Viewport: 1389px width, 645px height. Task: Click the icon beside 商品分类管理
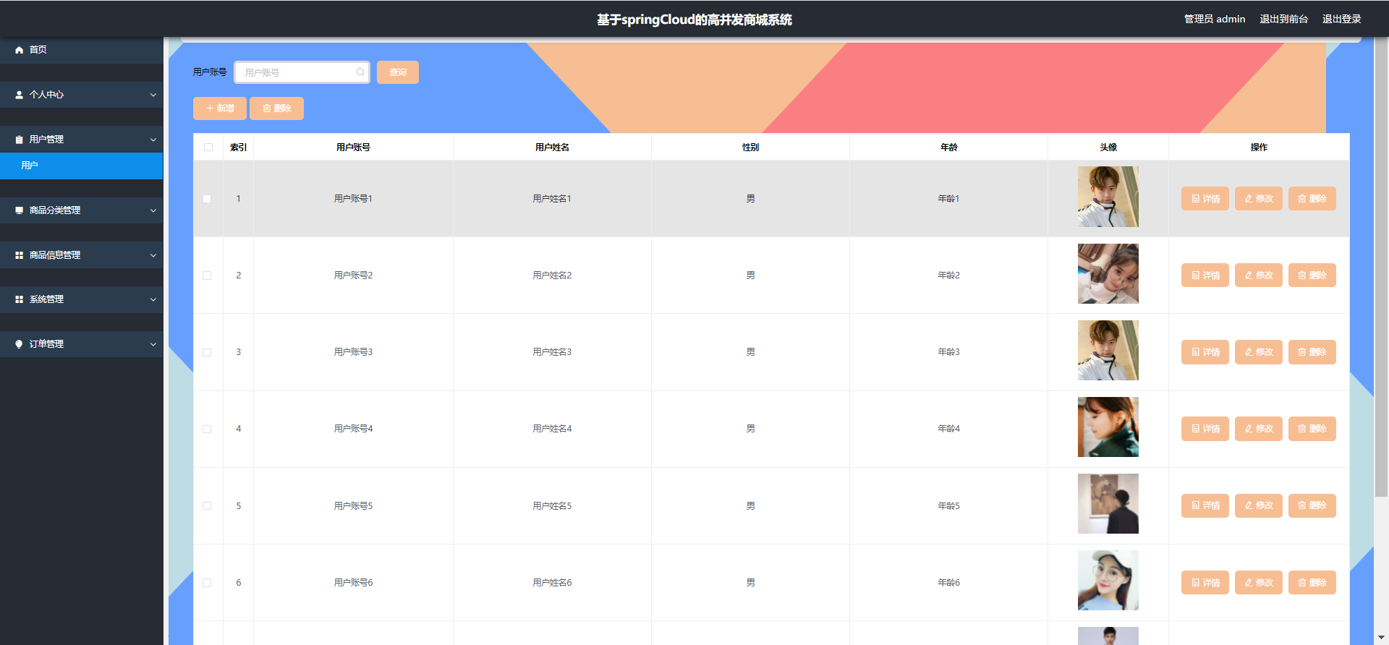point(20,210)
